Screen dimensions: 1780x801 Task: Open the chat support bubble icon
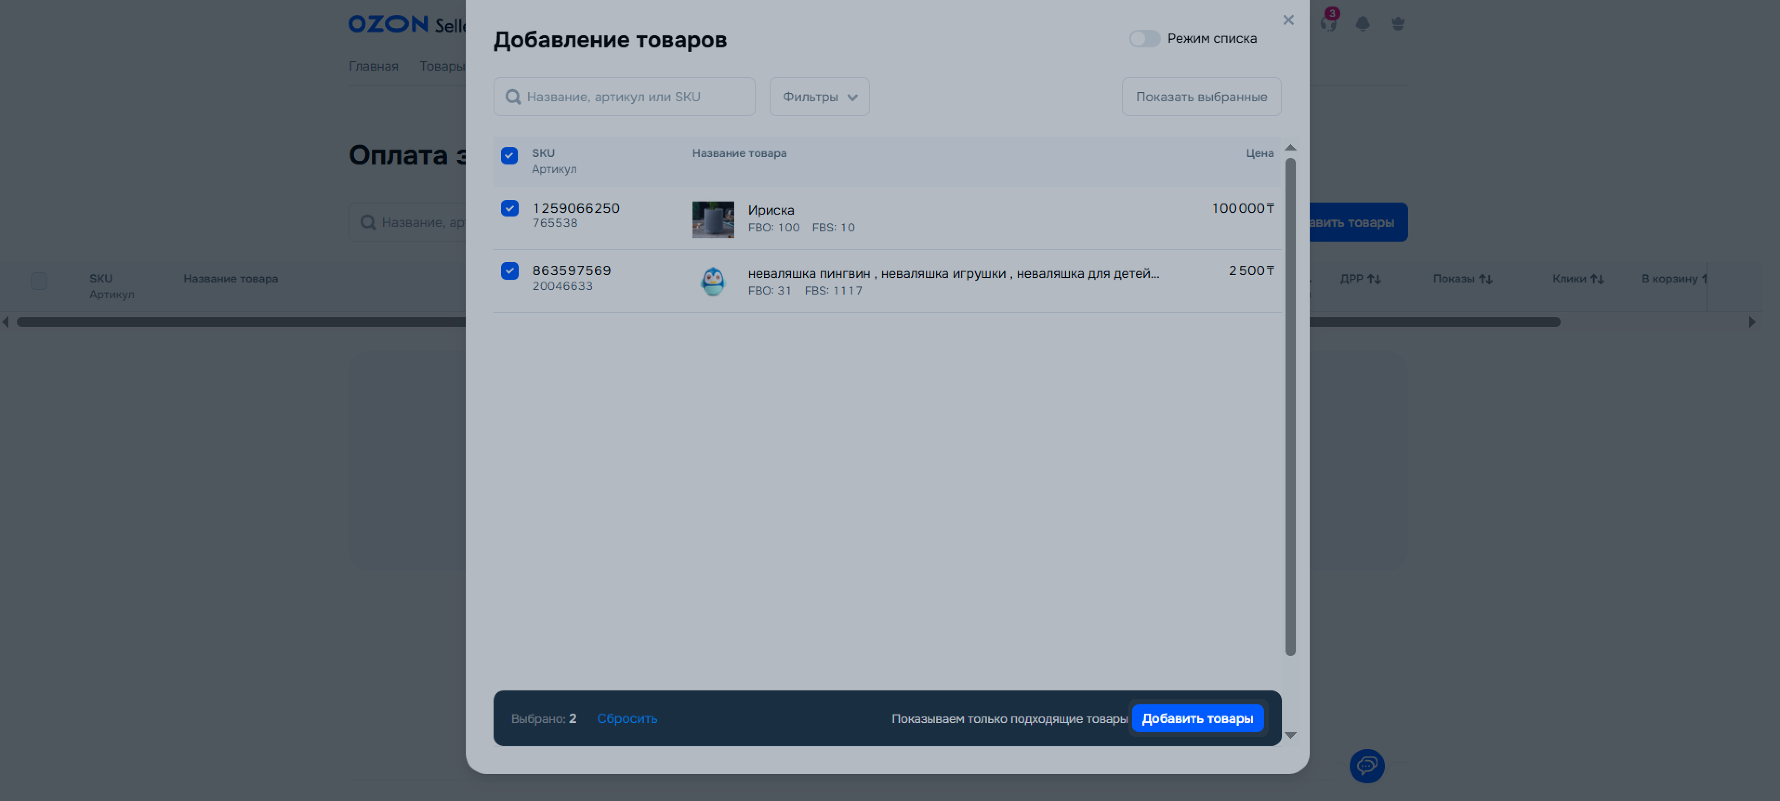1367,766
